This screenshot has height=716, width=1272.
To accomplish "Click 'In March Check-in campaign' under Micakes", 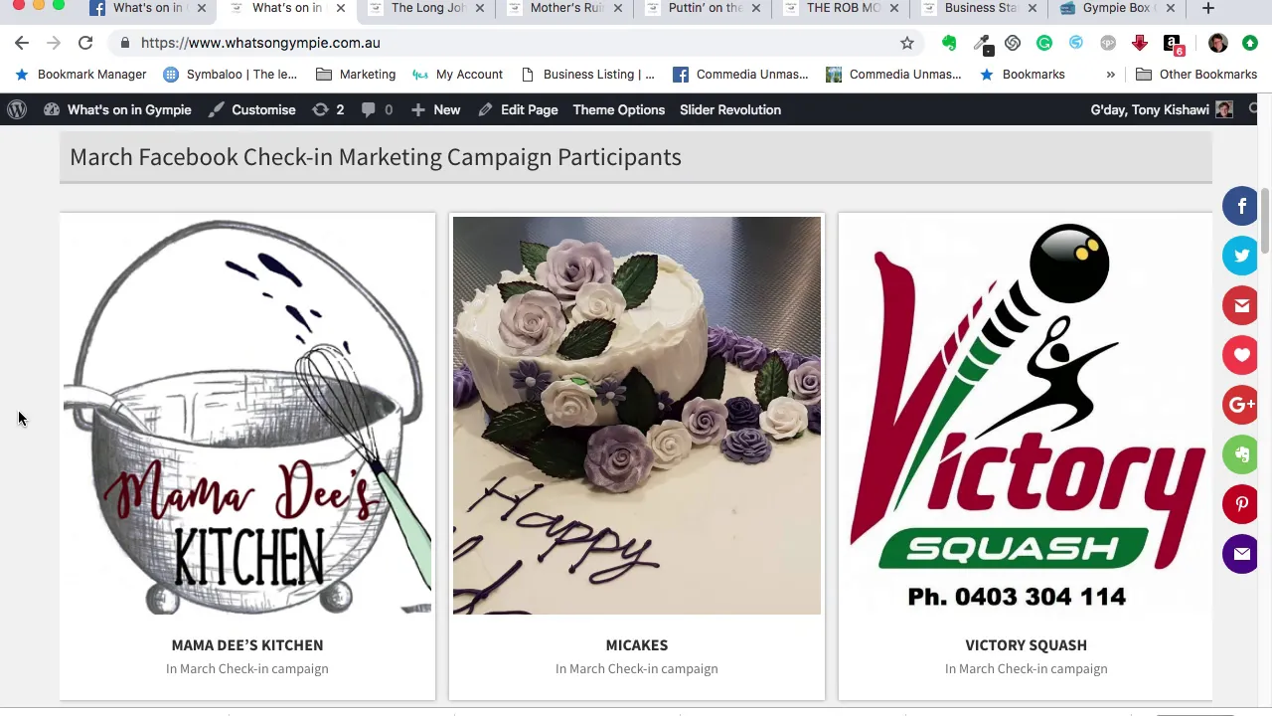I will coord(637,669).
